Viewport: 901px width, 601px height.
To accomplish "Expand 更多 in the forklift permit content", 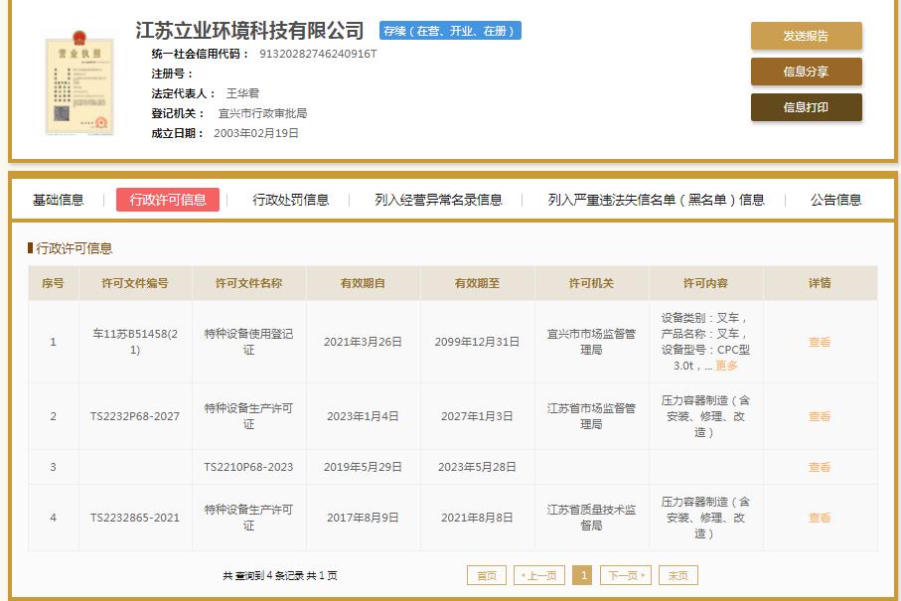I will pyautogui.click(x=726, y=366).
